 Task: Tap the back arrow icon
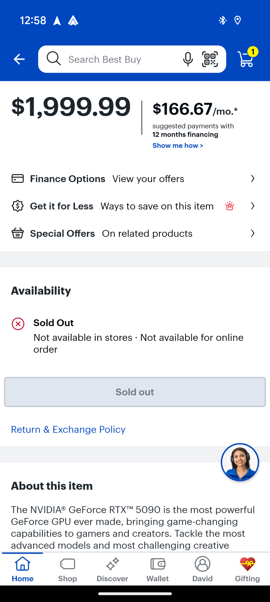tap(19, 59)
